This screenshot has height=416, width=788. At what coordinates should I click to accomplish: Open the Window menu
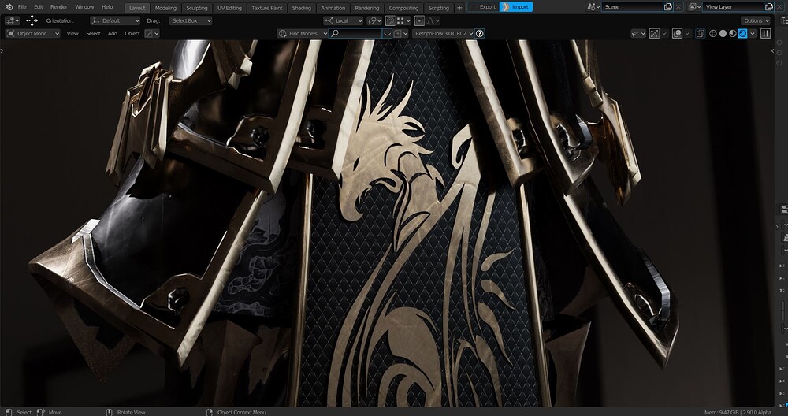pyautogui.click(x=84, y=7)
